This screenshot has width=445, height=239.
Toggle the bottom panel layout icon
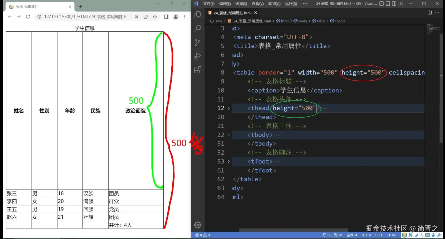tap(388, 4)
